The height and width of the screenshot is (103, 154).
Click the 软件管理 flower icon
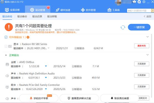tap(83, 10)
